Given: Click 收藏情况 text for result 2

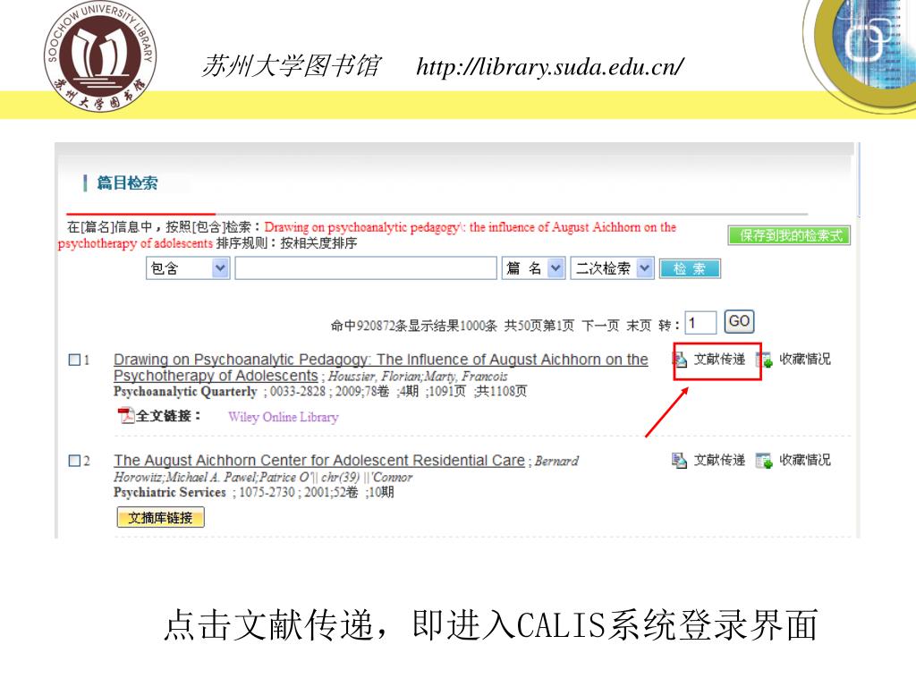Looking at the screenshot, I should pos(805,461).
